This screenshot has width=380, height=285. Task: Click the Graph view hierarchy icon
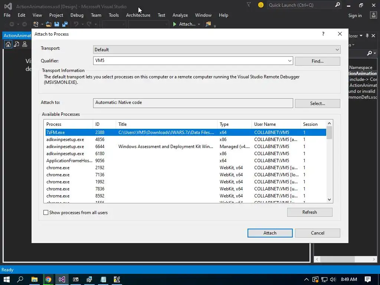tap(25, 44)
